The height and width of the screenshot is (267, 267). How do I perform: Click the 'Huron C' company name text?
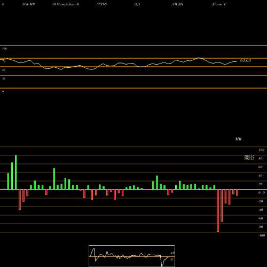pos(219,4)
